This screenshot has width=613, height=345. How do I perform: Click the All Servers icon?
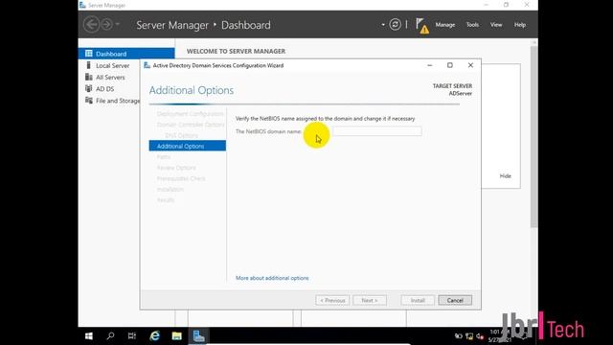[x=89, y=77]
